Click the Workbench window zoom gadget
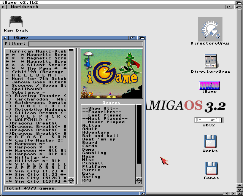Viewport: 243px width, 196px height. pyautogui.click(x=230, y=7)
